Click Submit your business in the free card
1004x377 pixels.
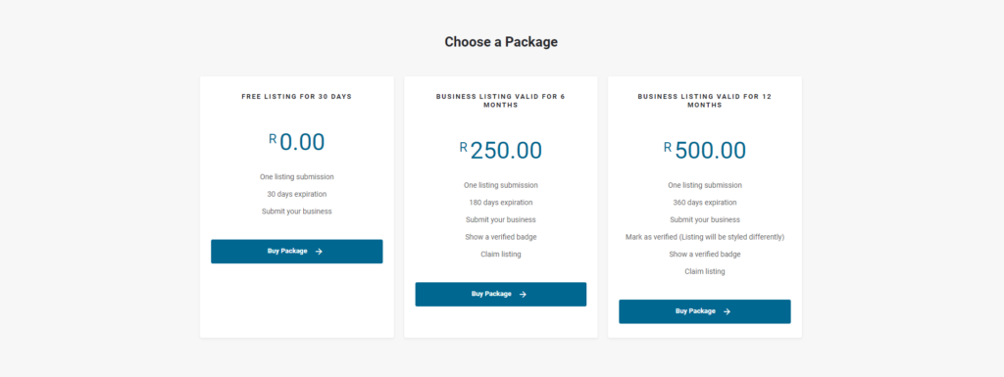click(297, 212)
